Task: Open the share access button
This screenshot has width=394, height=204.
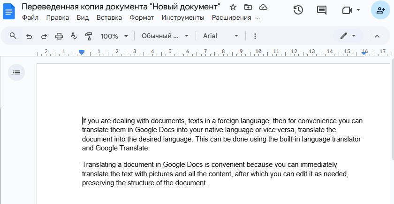Action: (x=381, y=10)
